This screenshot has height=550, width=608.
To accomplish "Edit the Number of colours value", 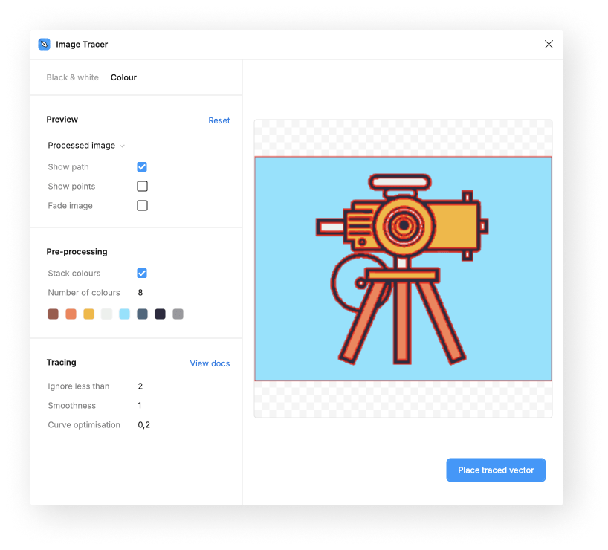I will pyautogui.click(x=141, y=292).
